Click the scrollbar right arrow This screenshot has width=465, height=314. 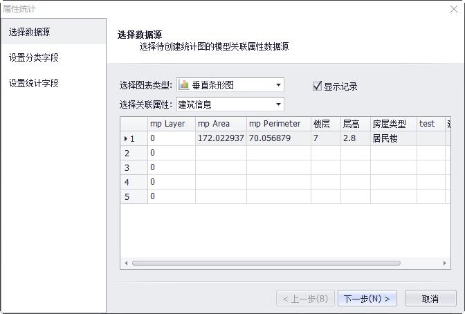tap(448, 264)
